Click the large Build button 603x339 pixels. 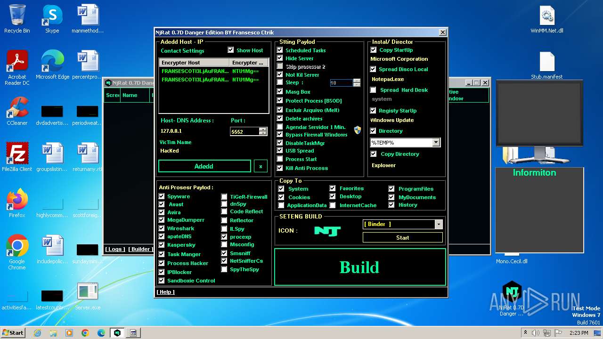click(x=360, y=267)
